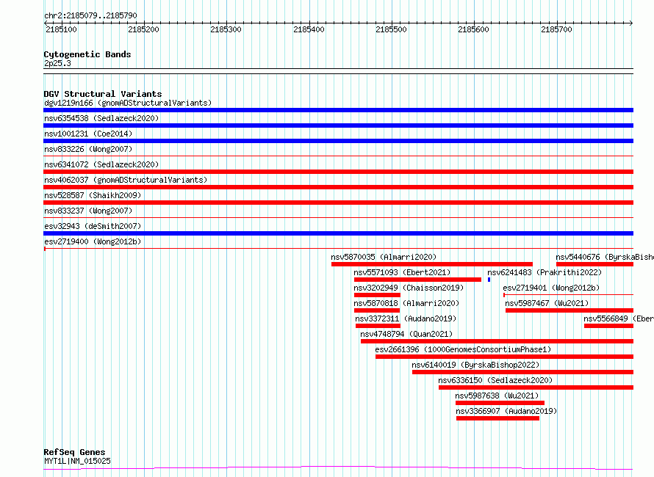
Task: Open nsv5440676 ByrskaBishop variant
Action: 605,257
